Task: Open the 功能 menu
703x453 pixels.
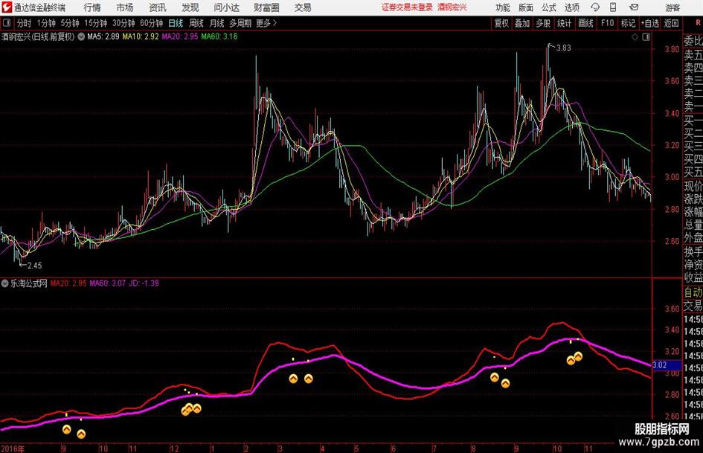Action: 503,7
